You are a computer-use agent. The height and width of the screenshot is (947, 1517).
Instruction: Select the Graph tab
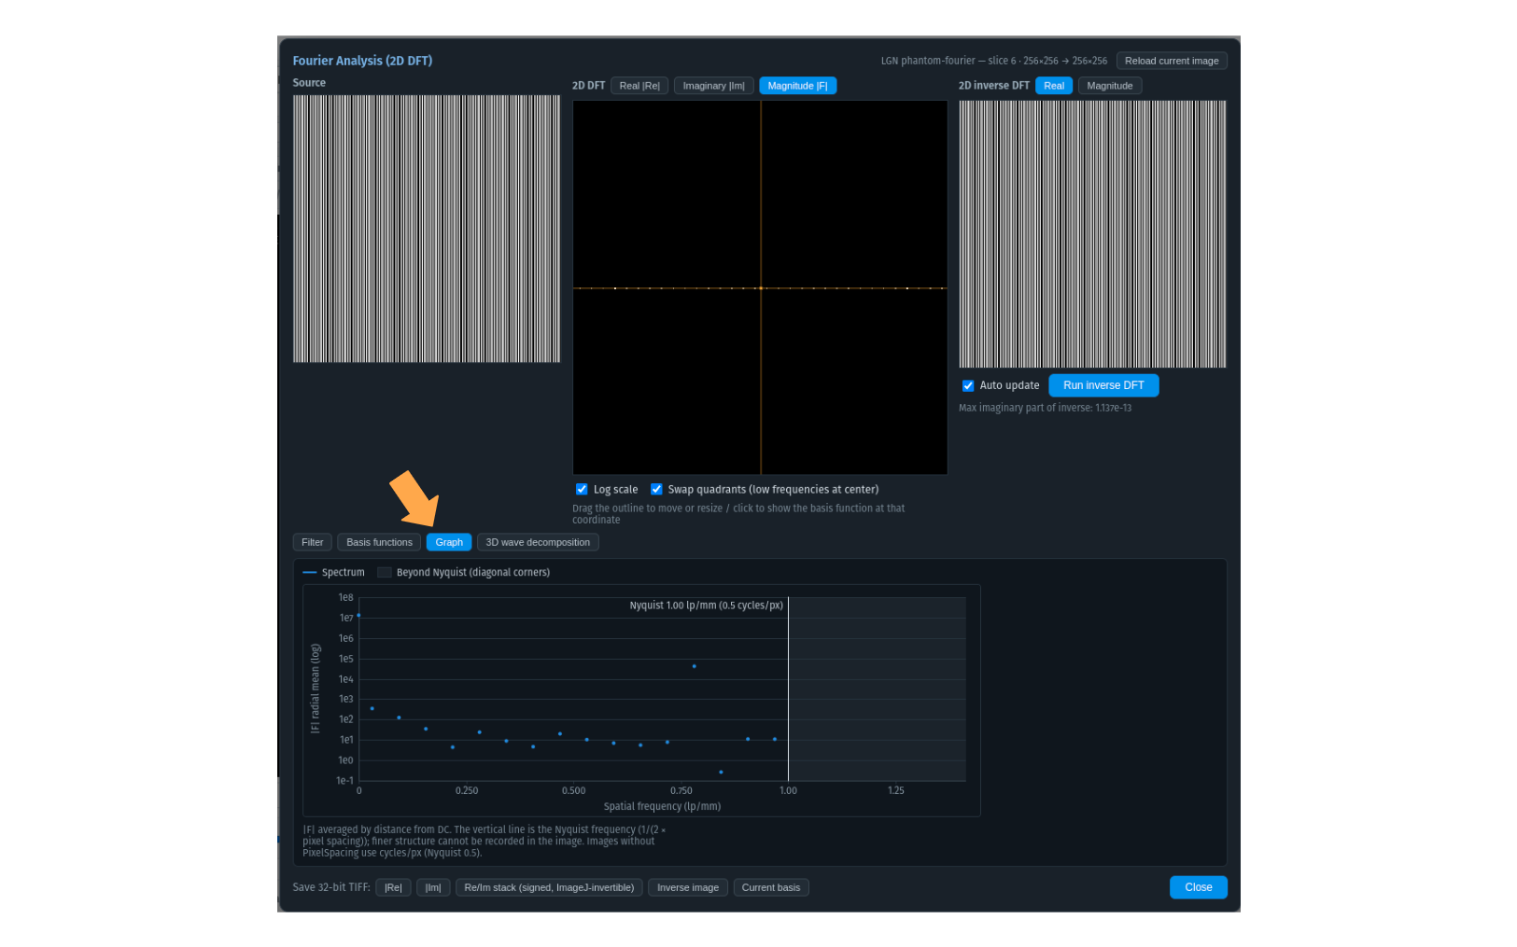click(449, 542)
